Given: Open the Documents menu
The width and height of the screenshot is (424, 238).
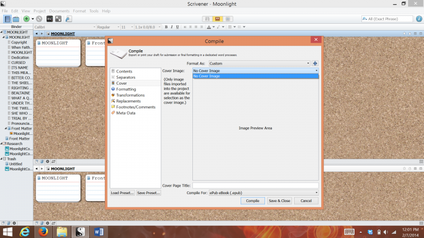Looking at the screenshot, I should (59, 11).
